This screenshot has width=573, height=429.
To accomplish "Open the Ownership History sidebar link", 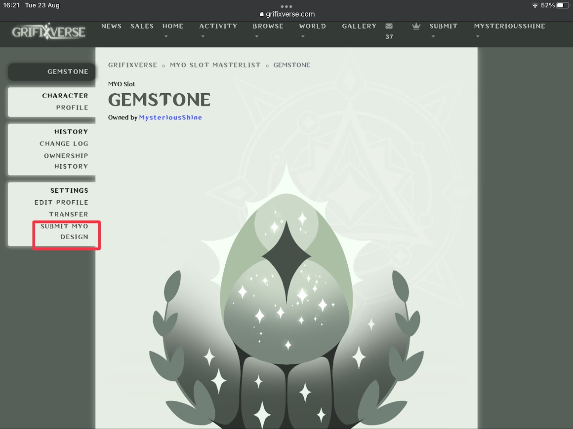I will coord(66,161).
